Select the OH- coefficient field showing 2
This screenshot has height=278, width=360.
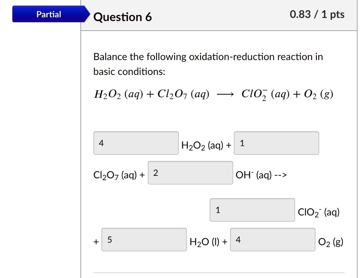click(x=191, y=173)
